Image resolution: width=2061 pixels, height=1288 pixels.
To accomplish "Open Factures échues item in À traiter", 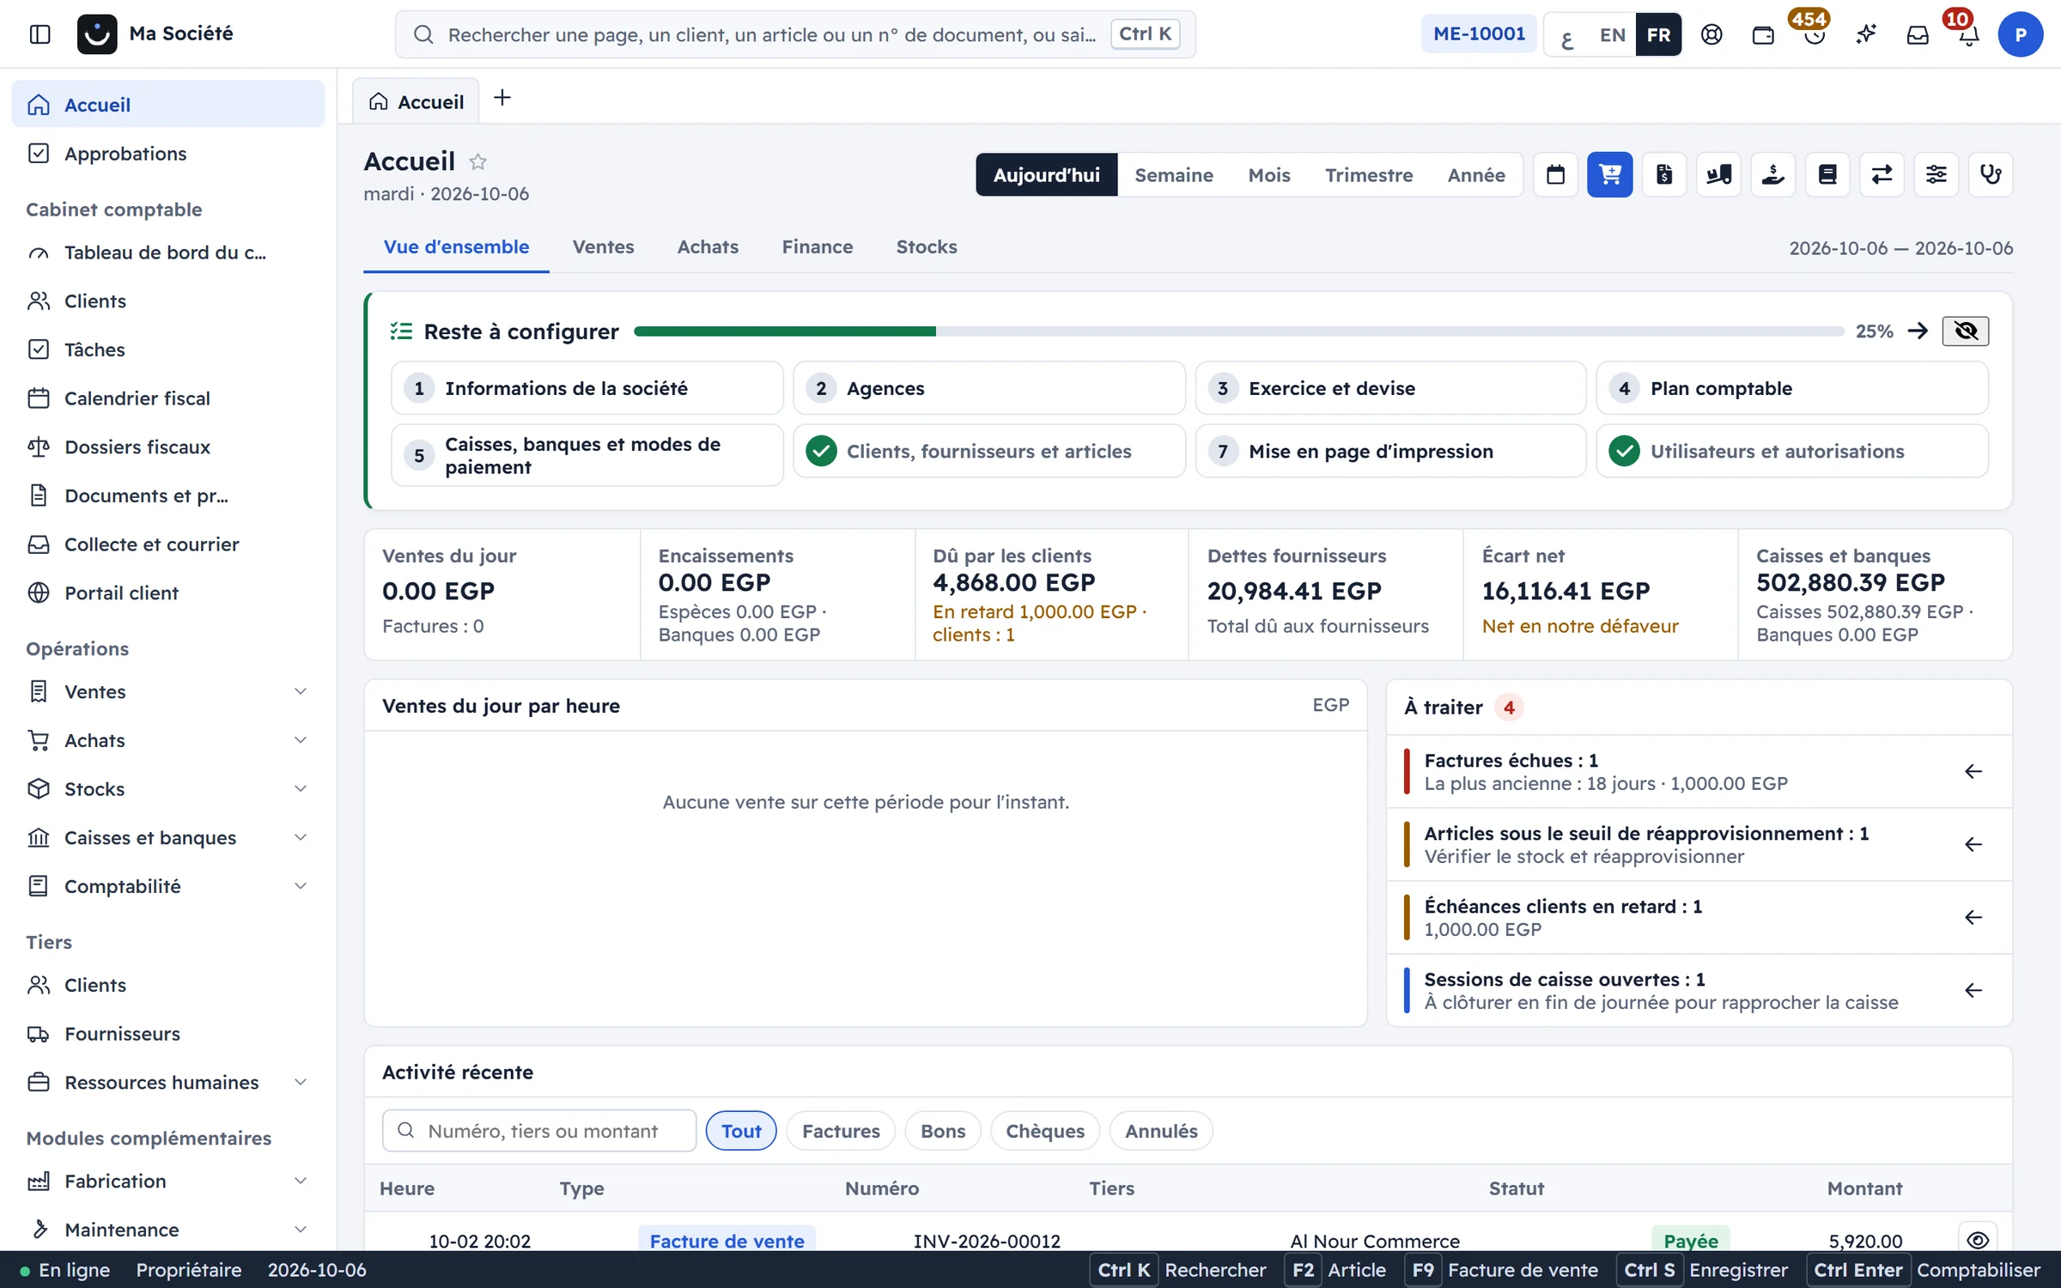I will coord(1699,771).
